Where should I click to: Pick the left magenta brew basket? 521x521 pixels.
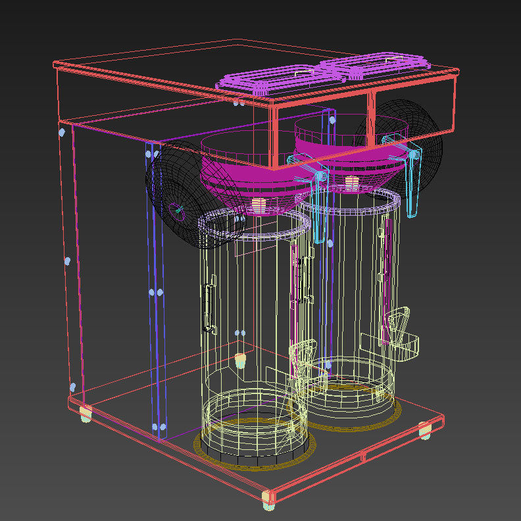(256, 173)
